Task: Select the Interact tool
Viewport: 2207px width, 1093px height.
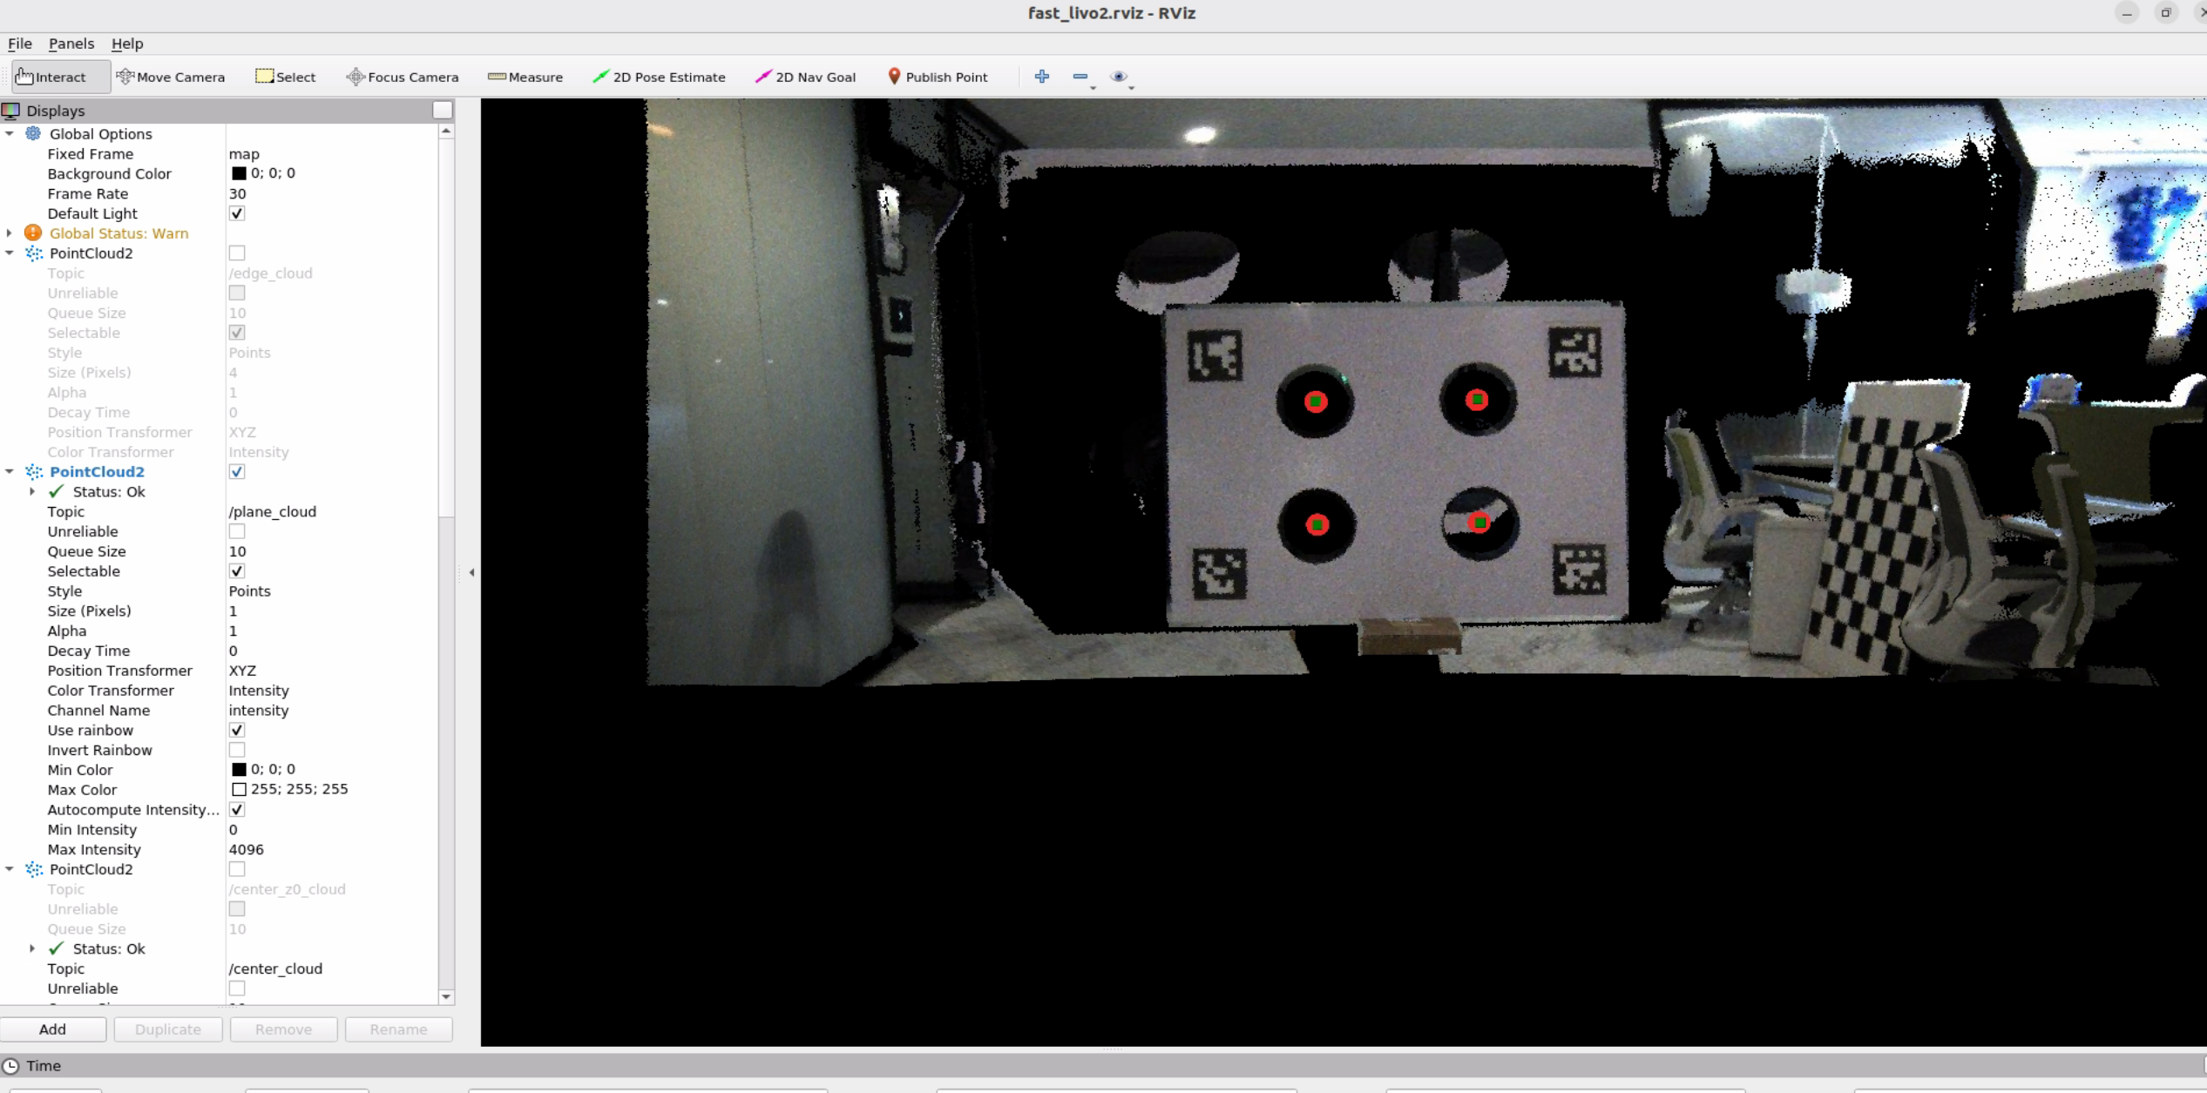Action: pos(51,77)
